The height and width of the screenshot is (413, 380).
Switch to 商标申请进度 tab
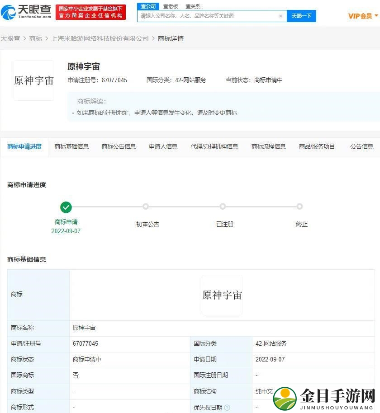[24, 147]
